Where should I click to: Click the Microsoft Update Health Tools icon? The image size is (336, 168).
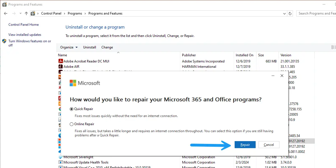coord(60,162)
